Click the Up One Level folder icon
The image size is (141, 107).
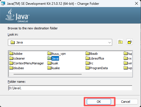(x=120, y=42)
